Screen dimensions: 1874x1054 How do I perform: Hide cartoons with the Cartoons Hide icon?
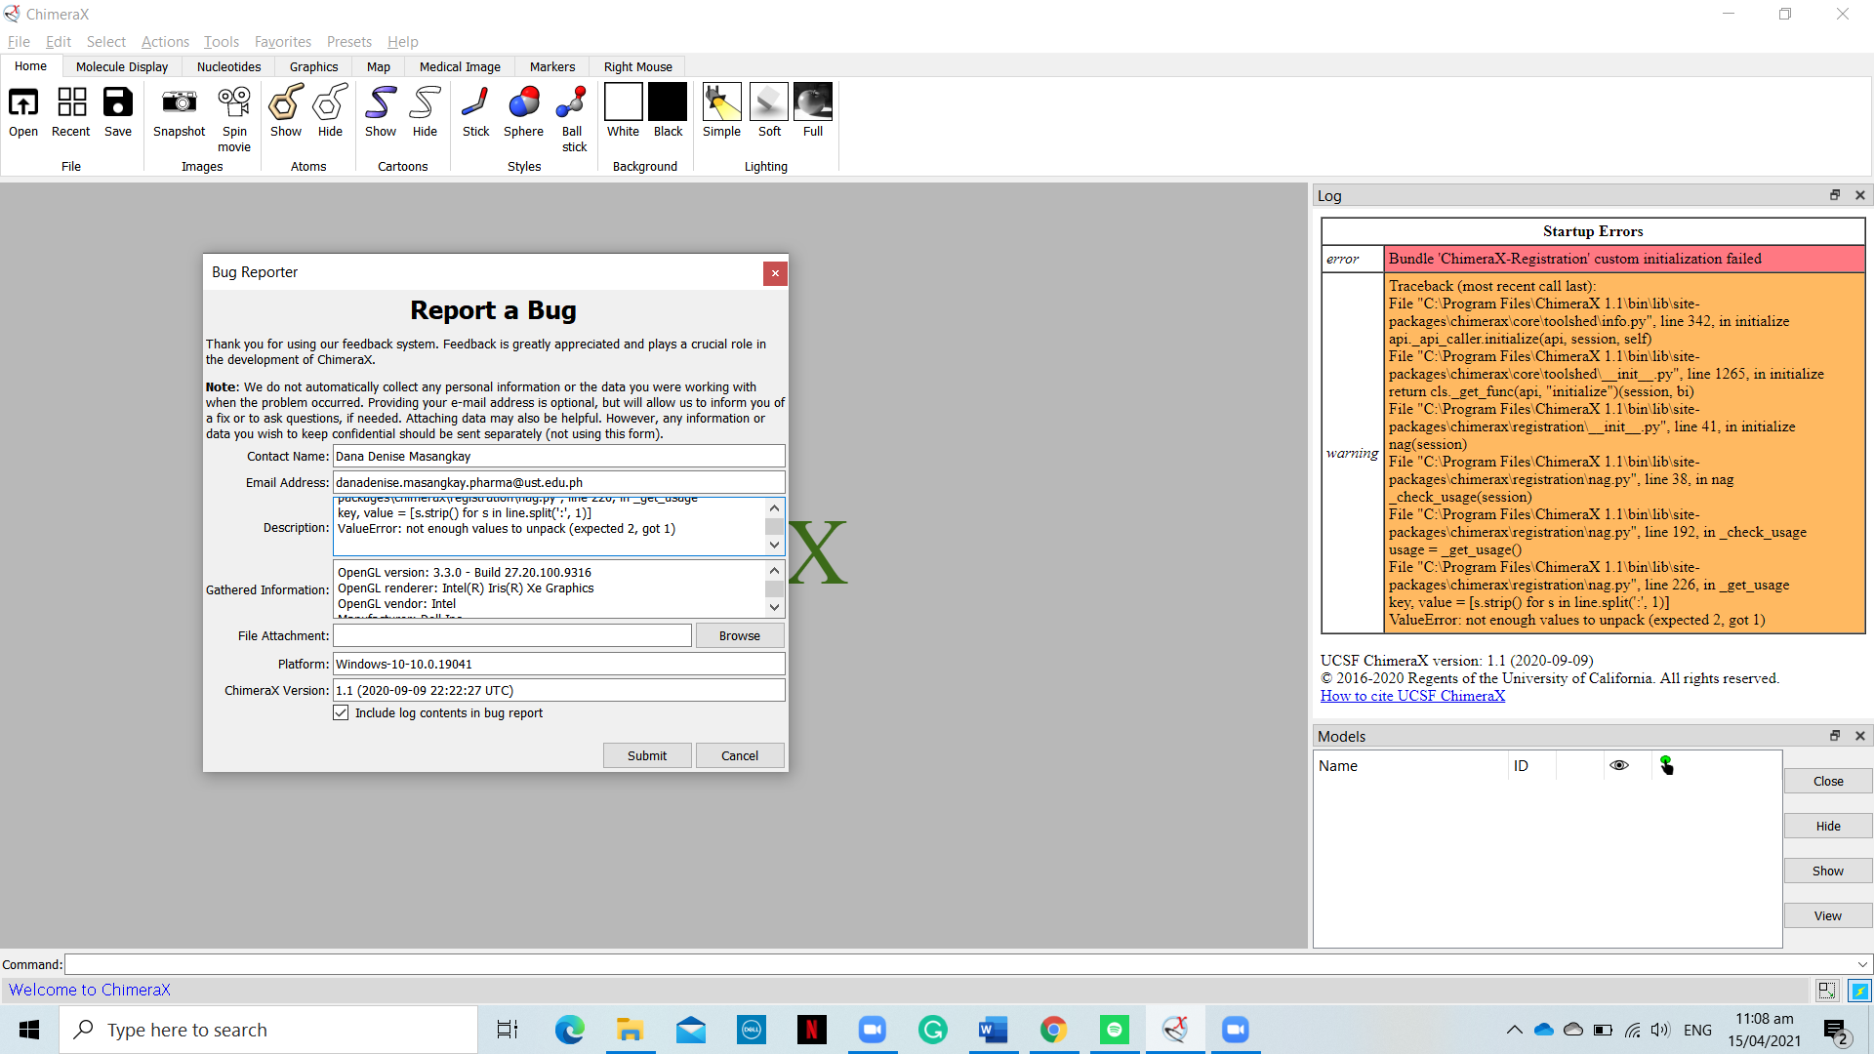coord(425,102)
